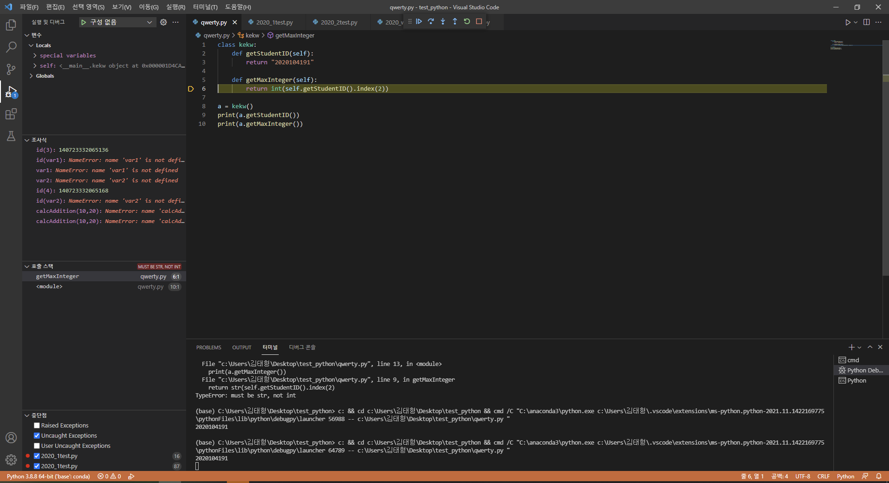Change Python language mode in status bar
889x483 pixels.
point(845,477)
